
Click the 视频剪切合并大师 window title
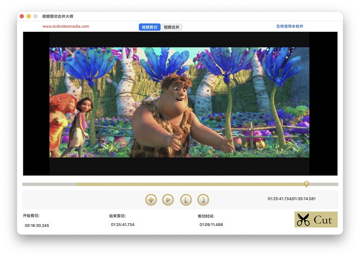click(58, 16)
